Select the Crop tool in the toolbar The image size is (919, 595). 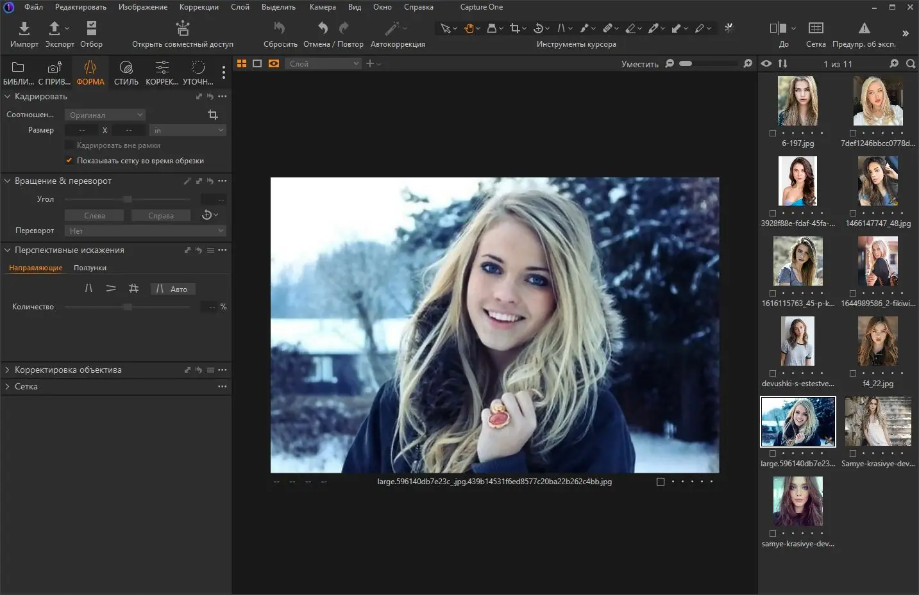tap(515, 28)
